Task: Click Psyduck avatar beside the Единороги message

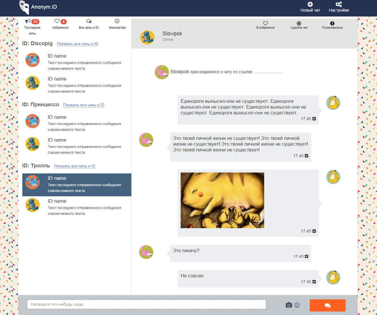Action: 333,103
